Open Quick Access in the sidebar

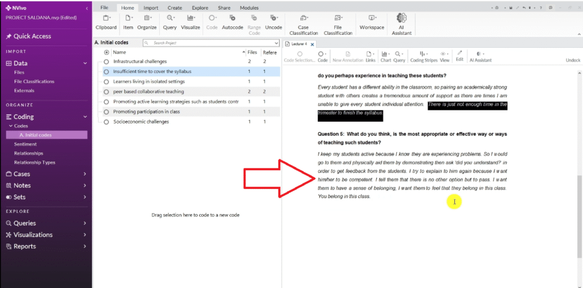32,36
